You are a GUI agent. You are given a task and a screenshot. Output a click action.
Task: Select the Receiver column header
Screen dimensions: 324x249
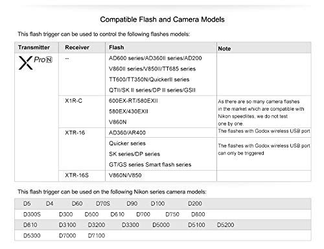[x=77, y=47]
